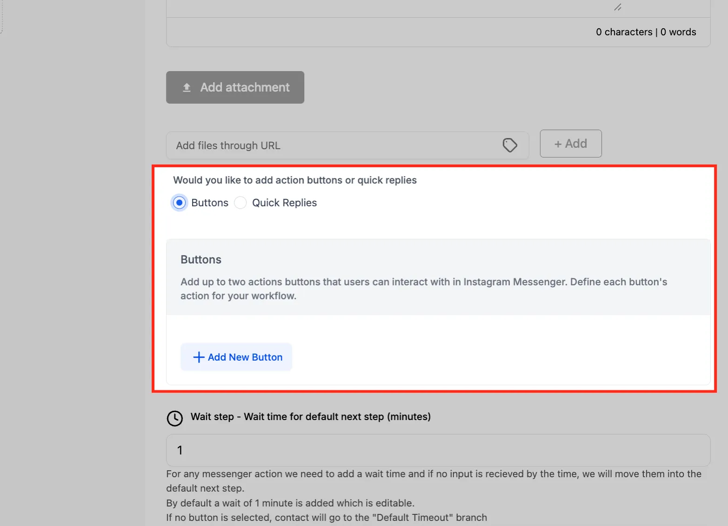The height and width of the screenshot is (526, 728).
Task: Click the Buttons label next to radio
Action: point(210,203)
